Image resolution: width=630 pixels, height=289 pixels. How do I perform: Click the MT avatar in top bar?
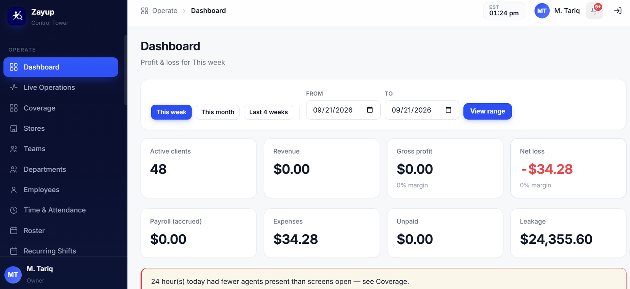point(542,11)
